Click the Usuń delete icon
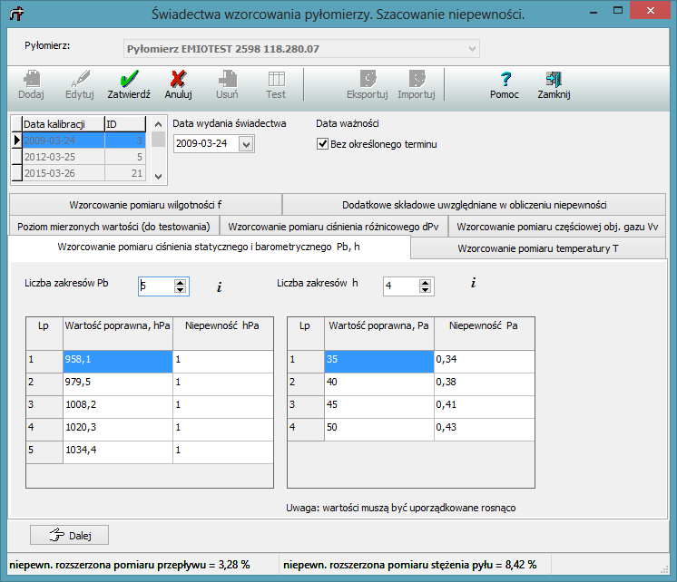Viewport: 677px width, 582px height. coord(228,80)
